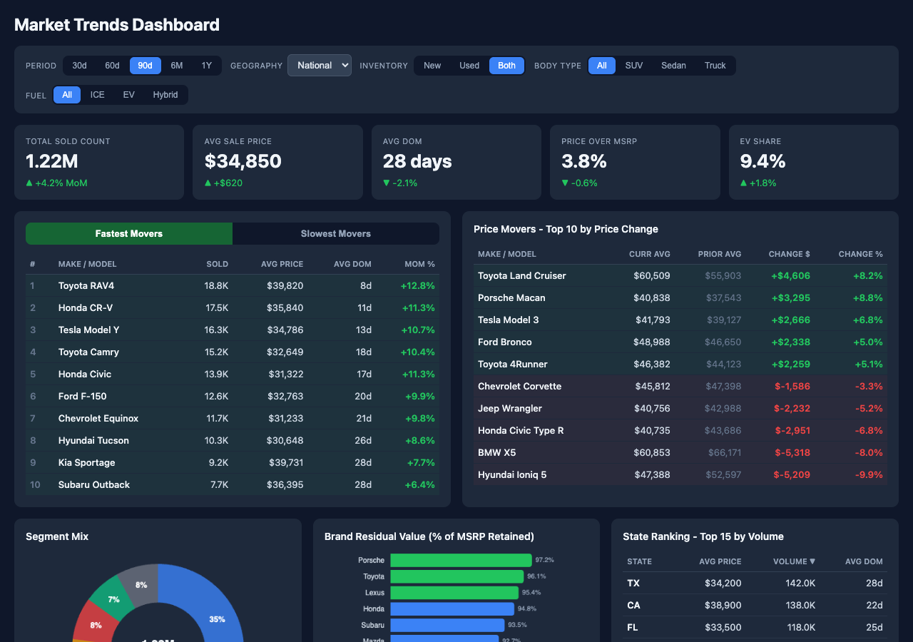Viewport: 913px width, 642px height.
Task: Filter inventory to Used only
Action: [469, 65]
